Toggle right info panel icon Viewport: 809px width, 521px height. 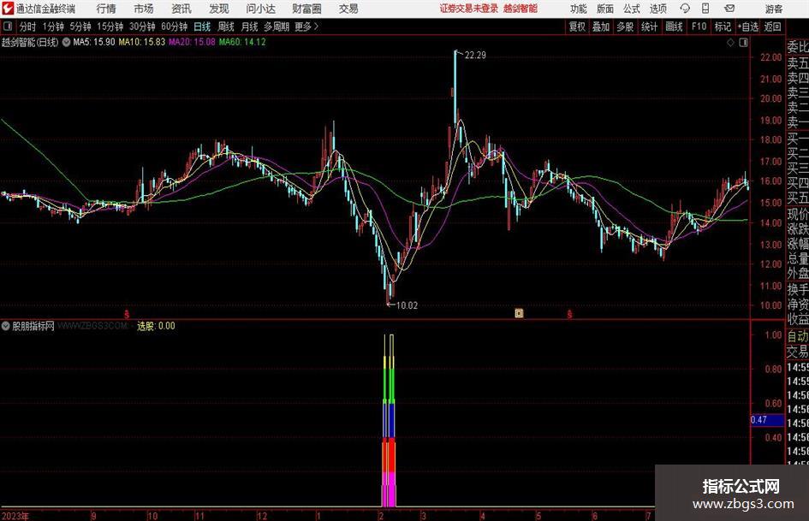(x=743, y=43)
